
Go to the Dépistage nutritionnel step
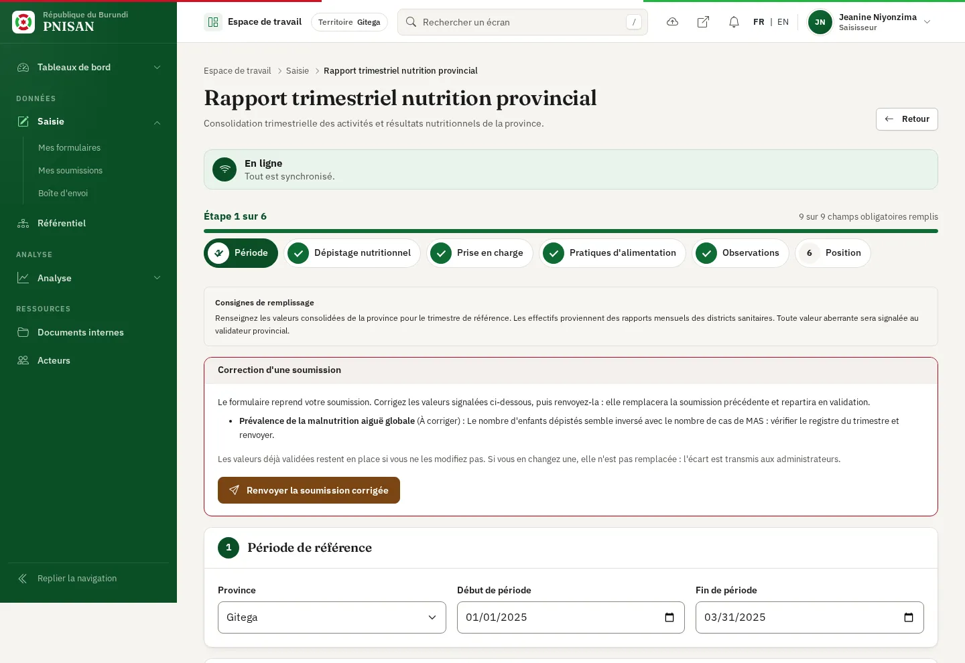352,253
